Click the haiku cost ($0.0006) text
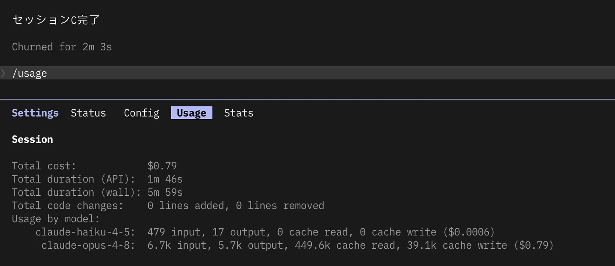Viewport: 615px width, 266px height. coord(469,232)
